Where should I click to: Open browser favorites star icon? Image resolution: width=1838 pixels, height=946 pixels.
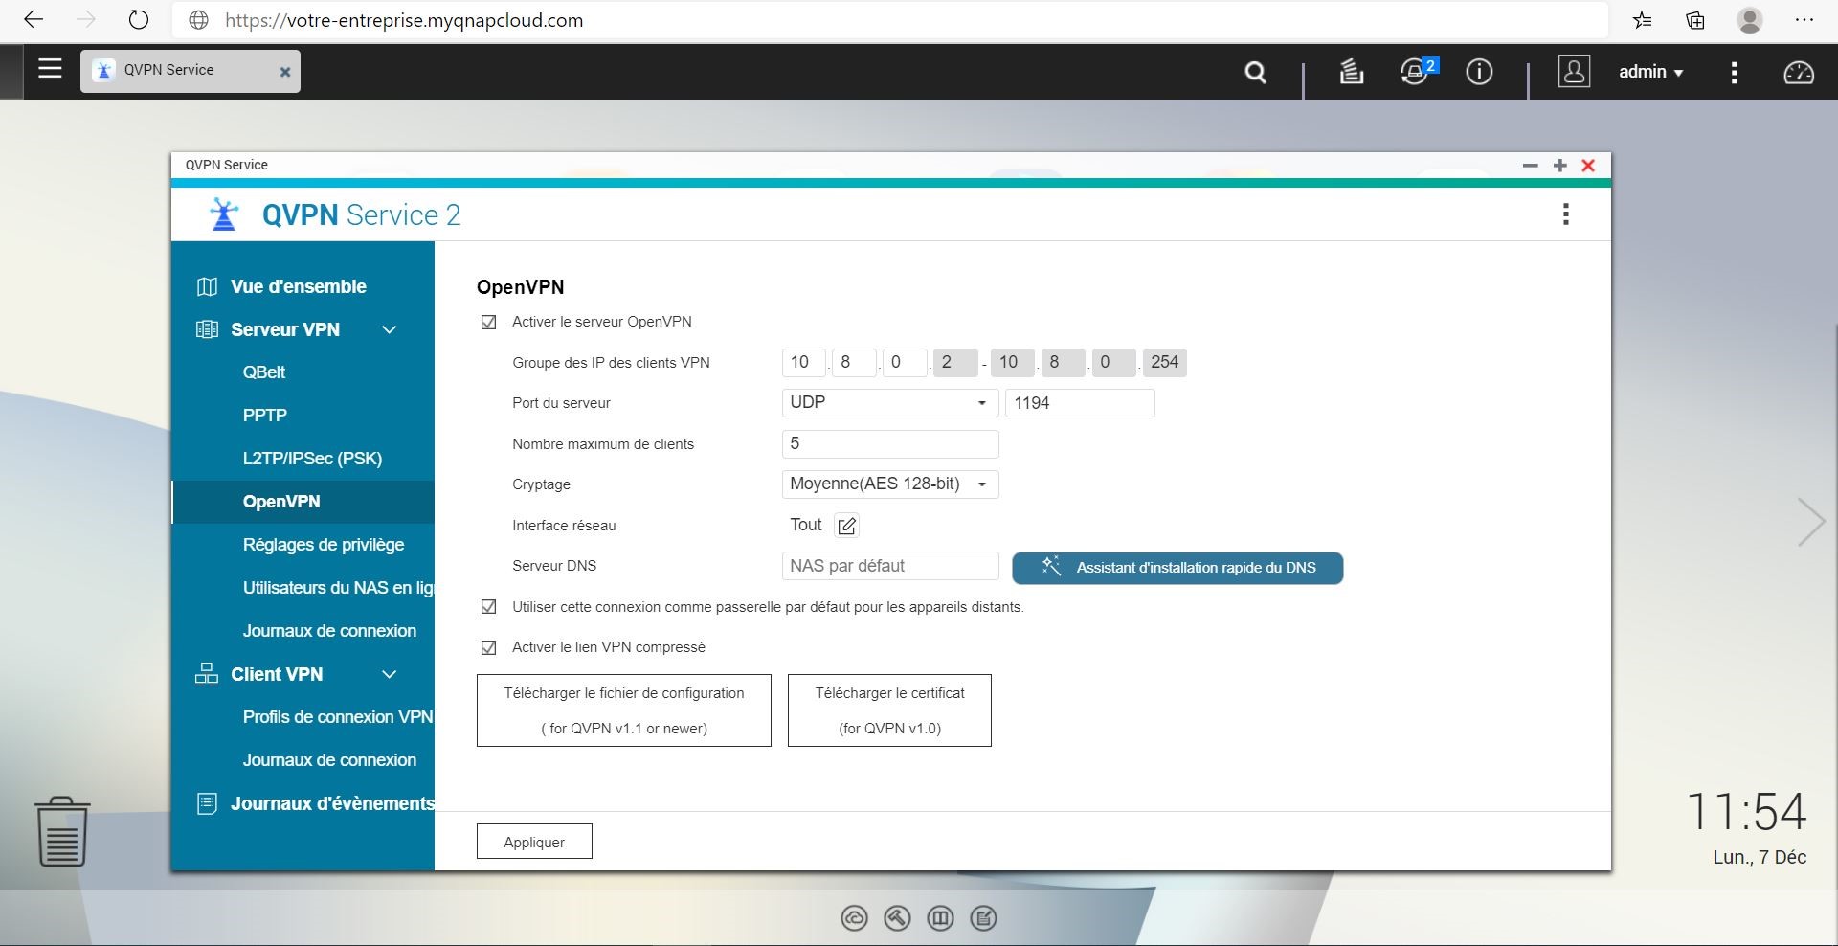click(x=1643, y=20)
